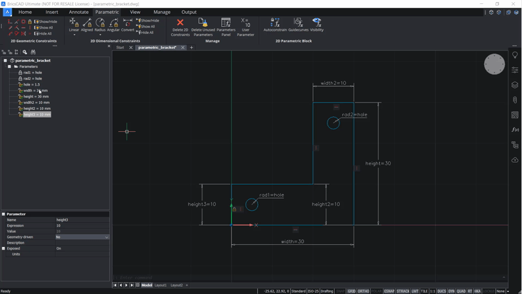Select the Angular constraint tool
The image size is (522, 294).
[x=113, y=25]
